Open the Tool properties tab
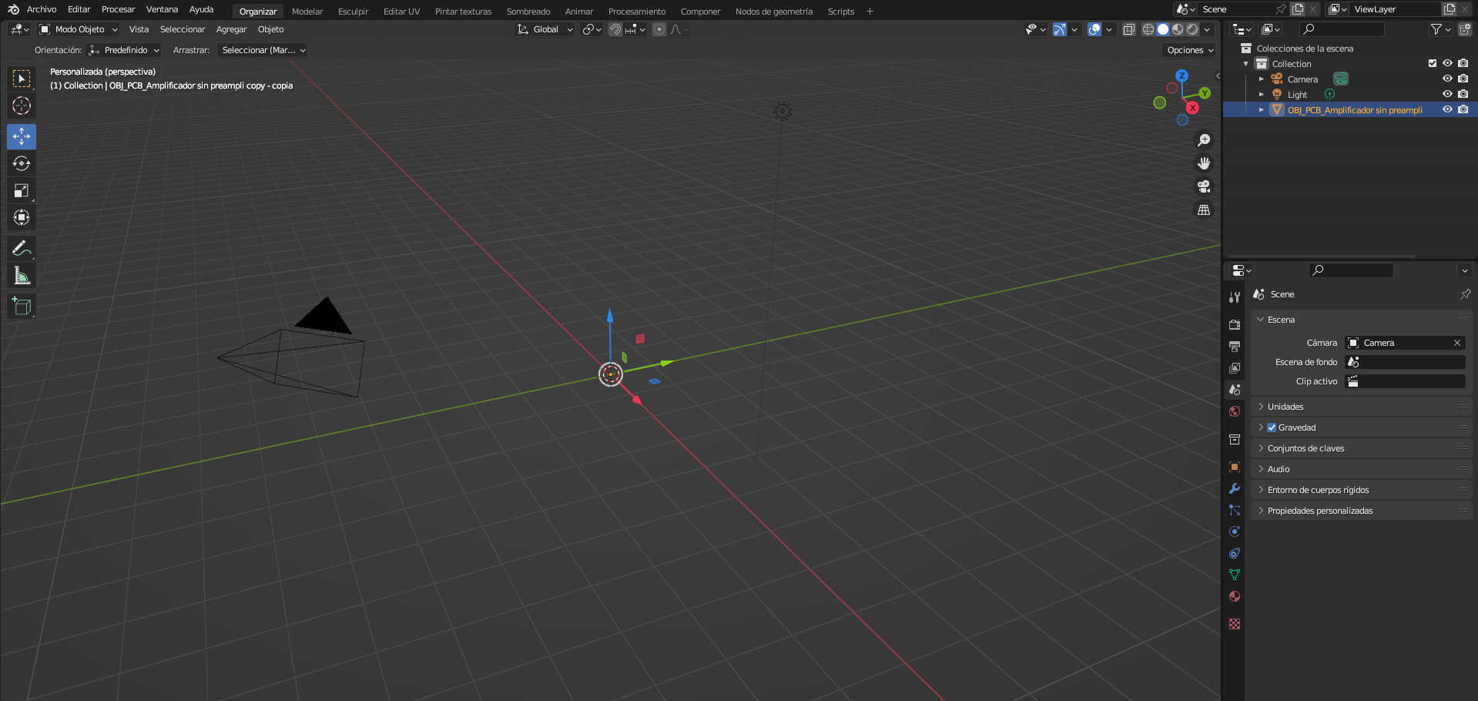 click(1235, 297)
